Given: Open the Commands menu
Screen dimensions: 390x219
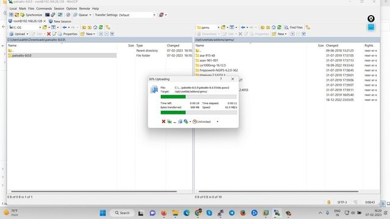Looking at the screenshot, I should [44, 9].
